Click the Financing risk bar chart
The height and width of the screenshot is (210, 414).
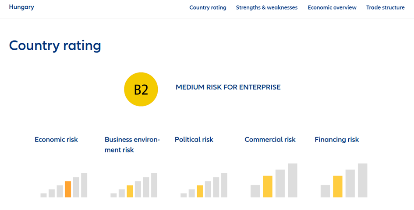(344, 181)
